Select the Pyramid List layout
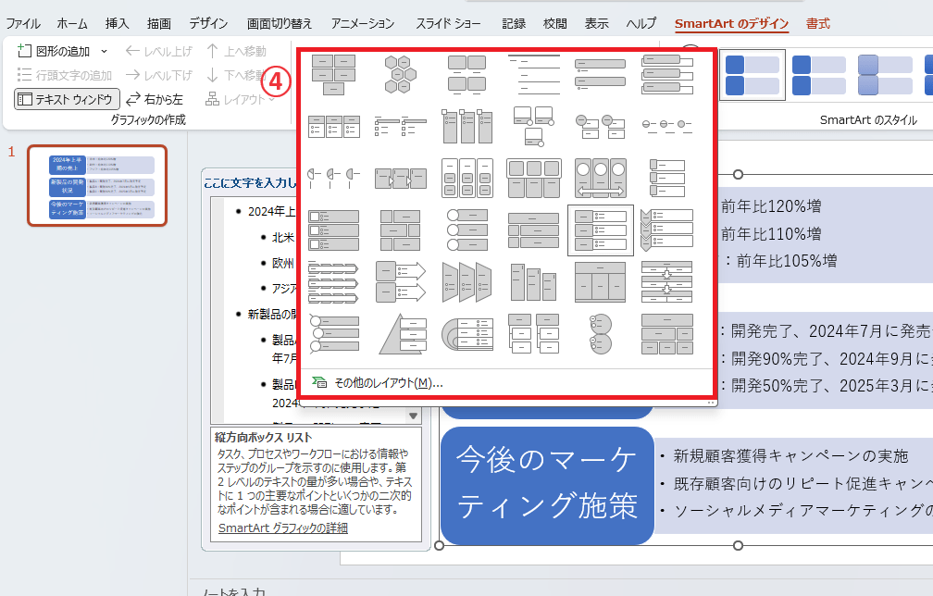Viewport: 933px width, 596px height. [x=401, y=334]
